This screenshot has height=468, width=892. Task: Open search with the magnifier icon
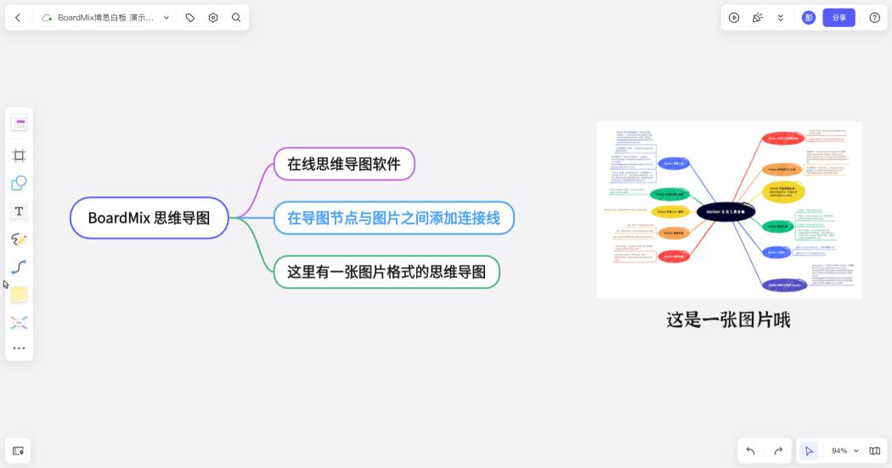(x=236, y=18)
